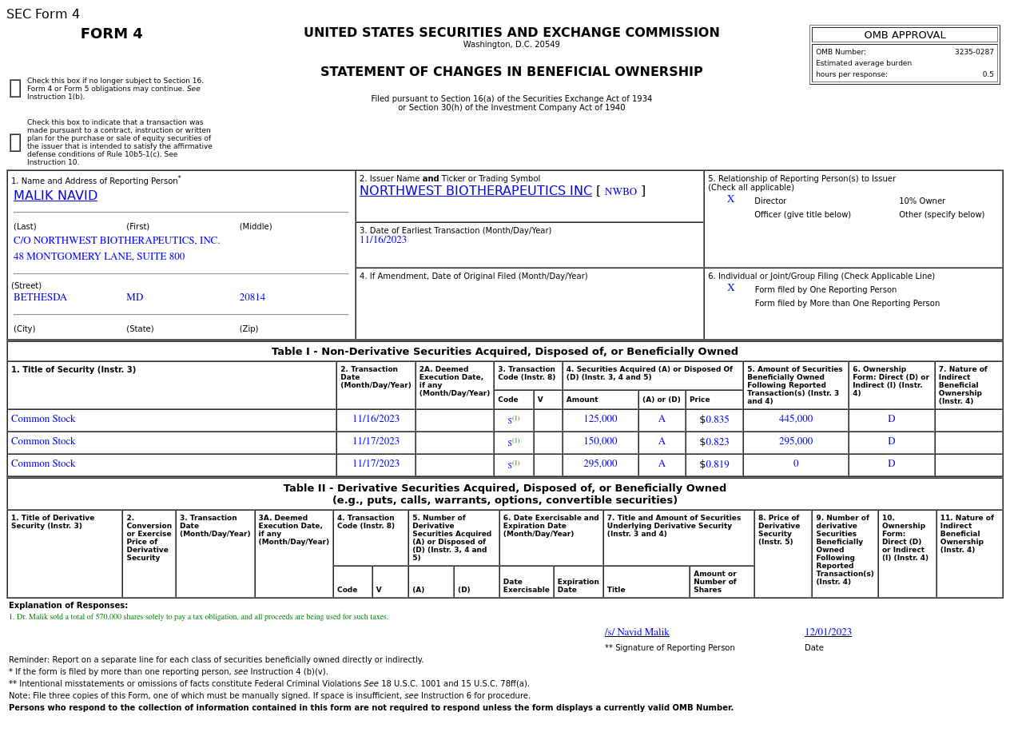Select the Officer (give title below) label
The width and height of the screenshot is (1010, 732).
click(x=802, y=215)
